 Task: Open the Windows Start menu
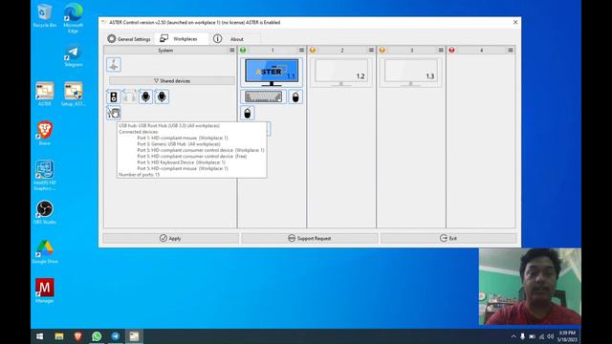[x=40, y=336]
